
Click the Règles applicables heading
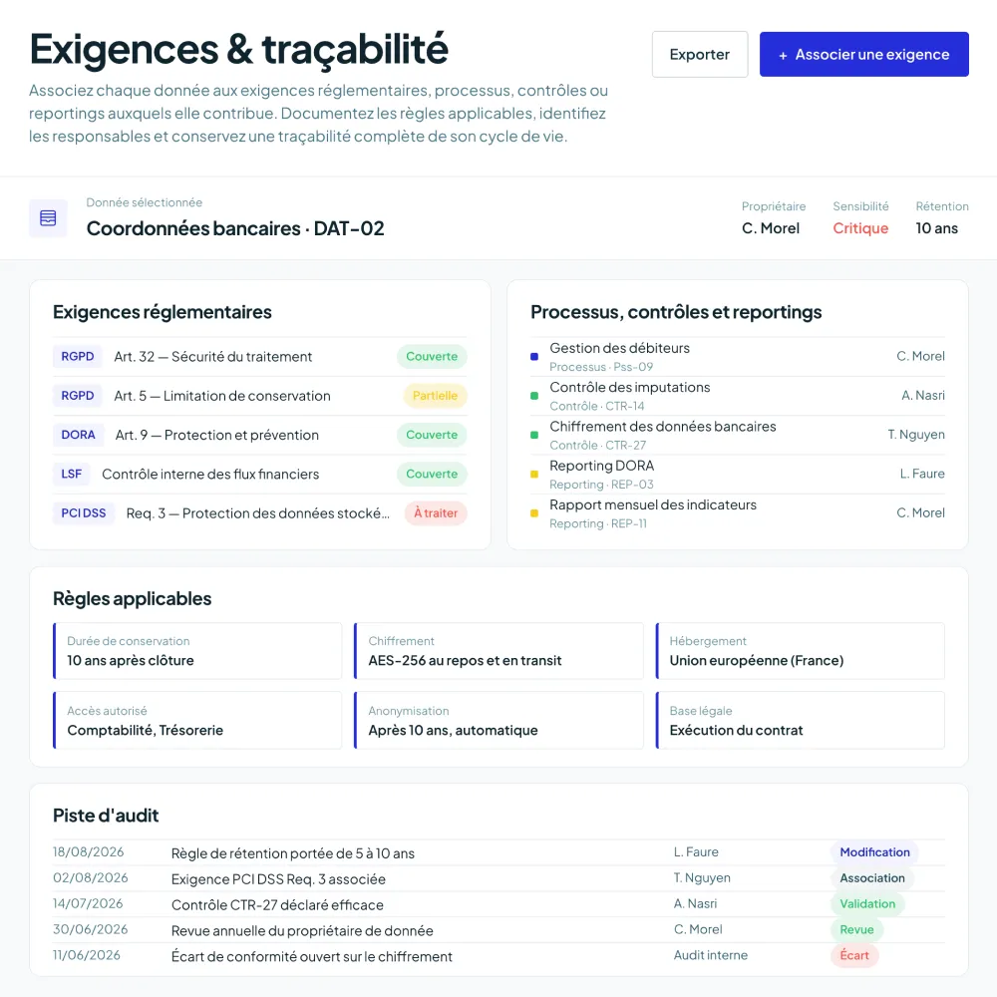click(133, 599)
